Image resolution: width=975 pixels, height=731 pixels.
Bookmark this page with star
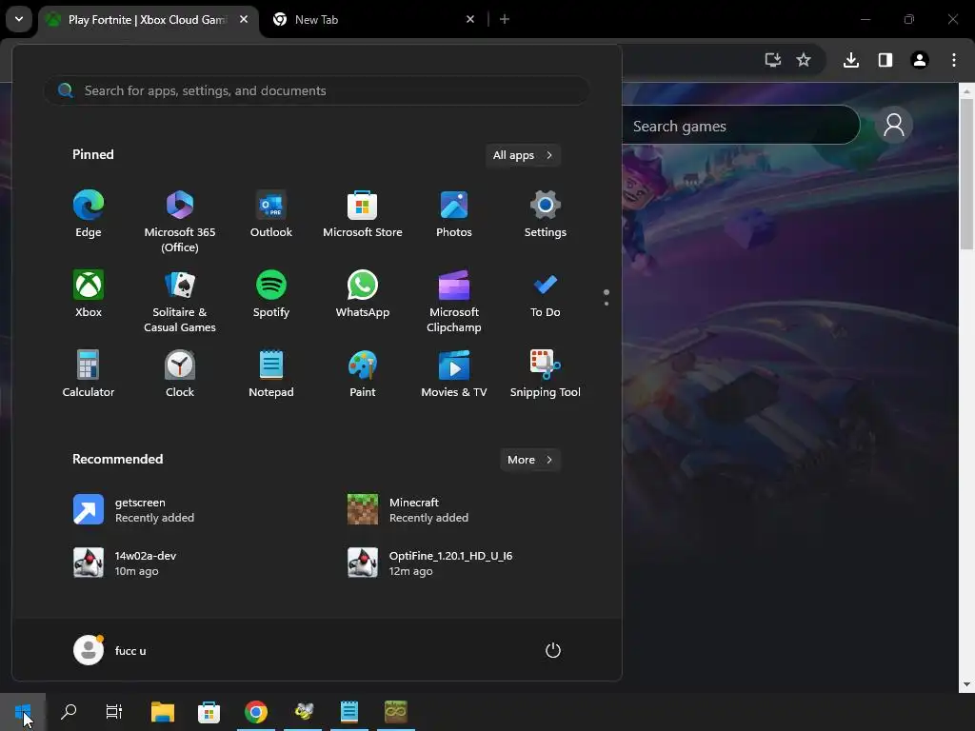pos(804,60)
